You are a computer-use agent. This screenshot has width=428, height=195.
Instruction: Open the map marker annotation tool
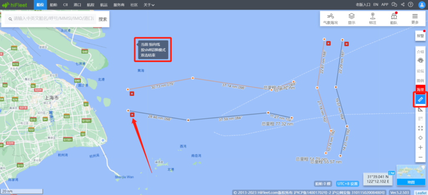372,18
